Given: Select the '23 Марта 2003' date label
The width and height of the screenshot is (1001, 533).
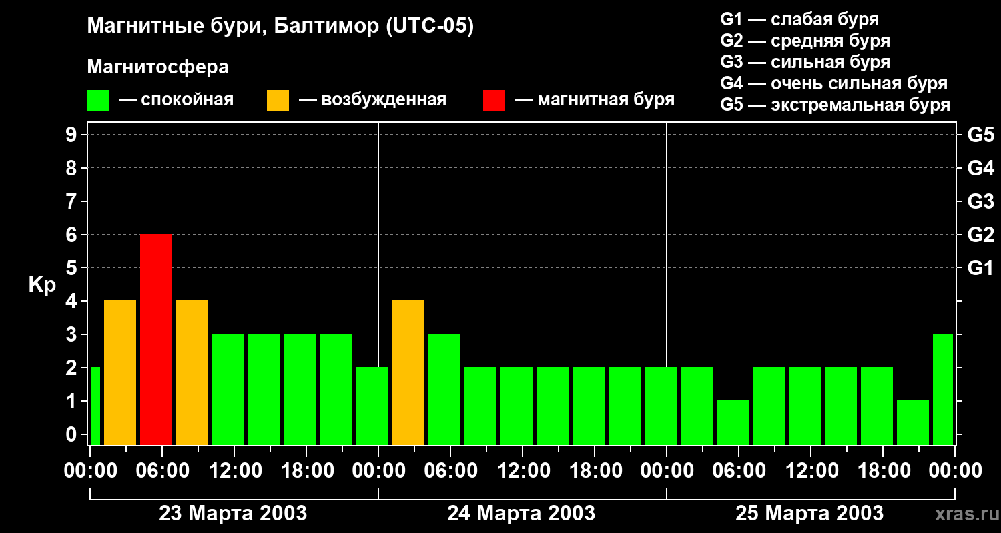Looking at the screenshot, I should tap(233, 514).
